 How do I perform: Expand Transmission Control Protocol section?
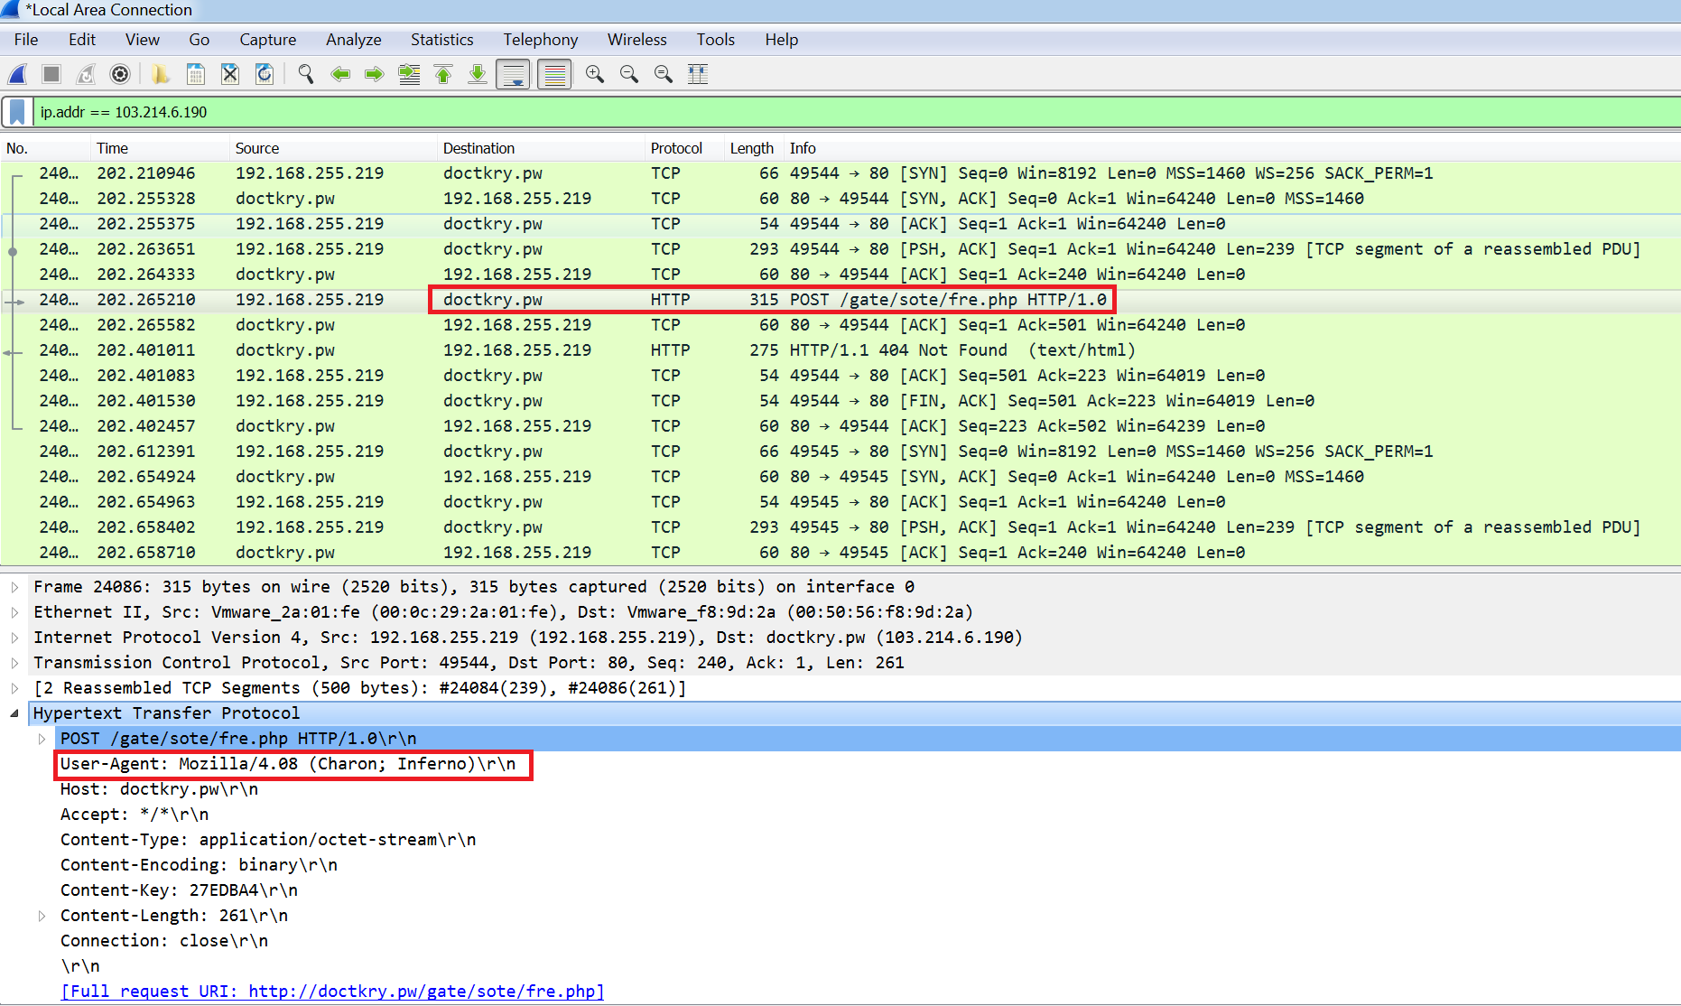tap(14, 663)
